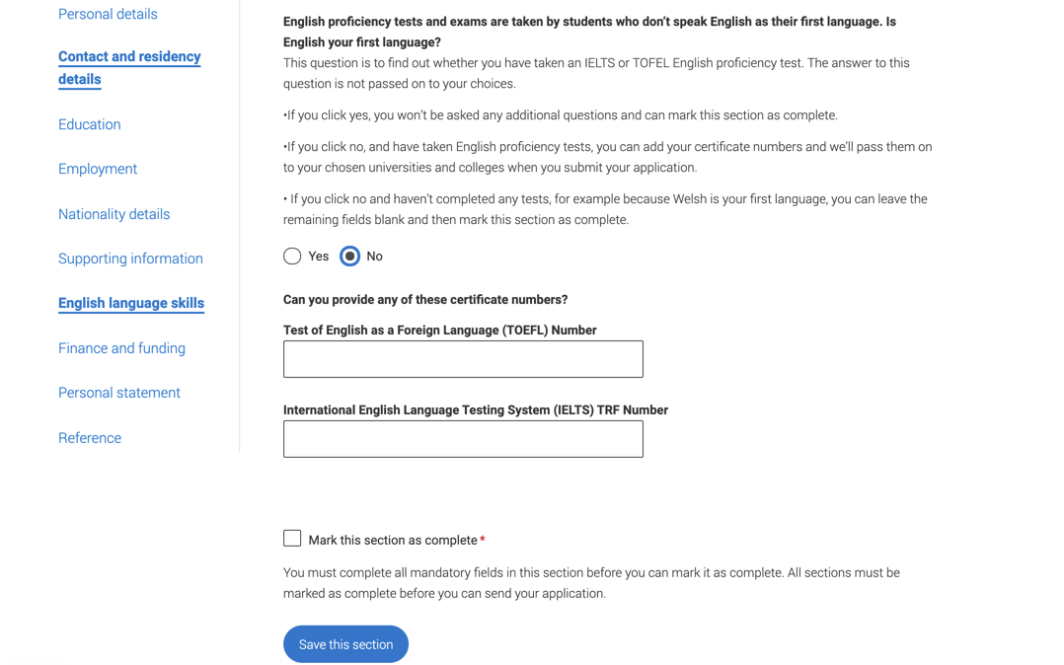Select the Yes radio button
1064x665 pixels.
pos(292,257)
